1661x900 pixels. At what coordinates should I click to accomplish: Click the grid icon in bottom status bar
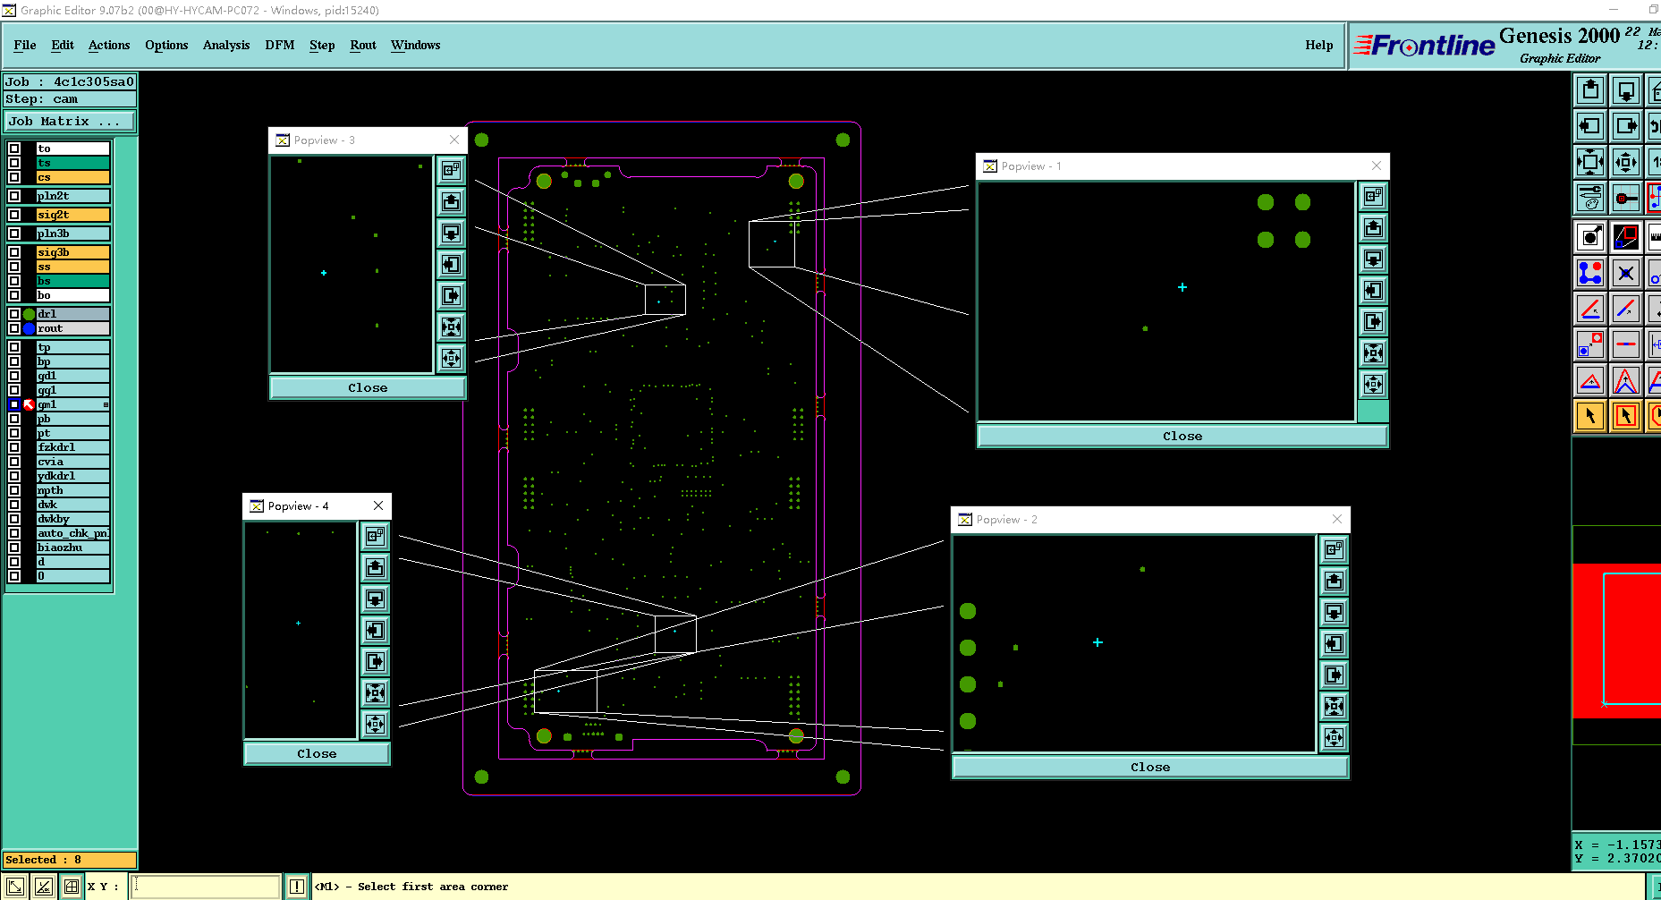72,887
